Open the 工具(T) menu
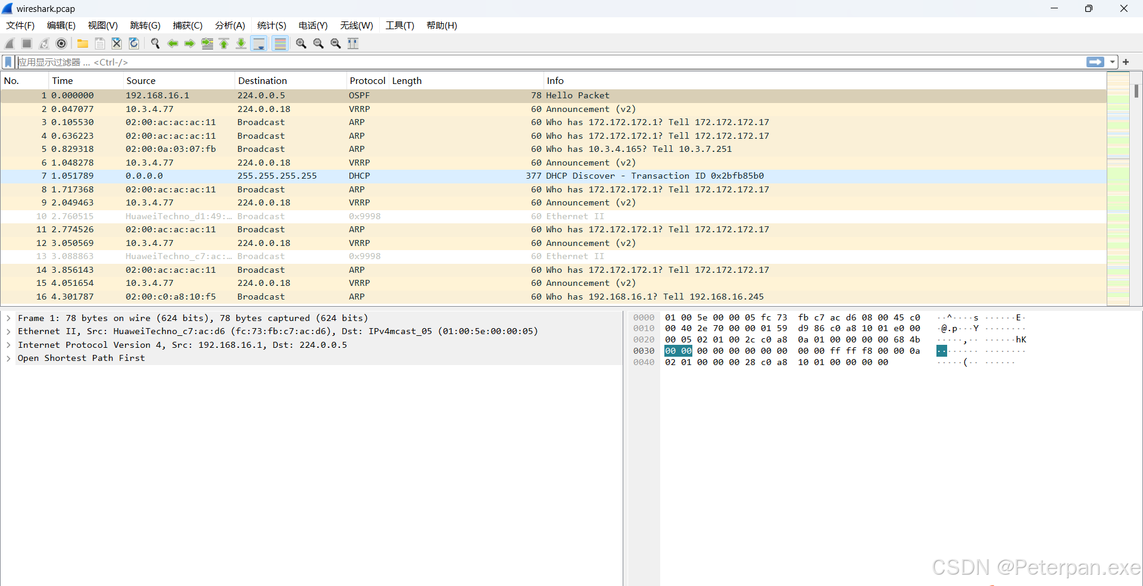 399,26
